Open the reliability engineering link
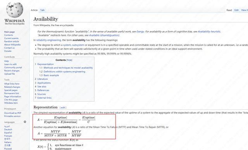This screenshot has width=248, height=150. [x=48, y=40]
